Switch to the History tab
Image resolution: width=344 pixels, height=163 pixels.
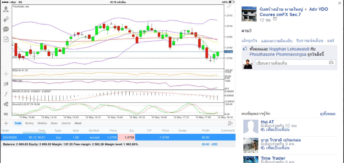tap(29, 123)
